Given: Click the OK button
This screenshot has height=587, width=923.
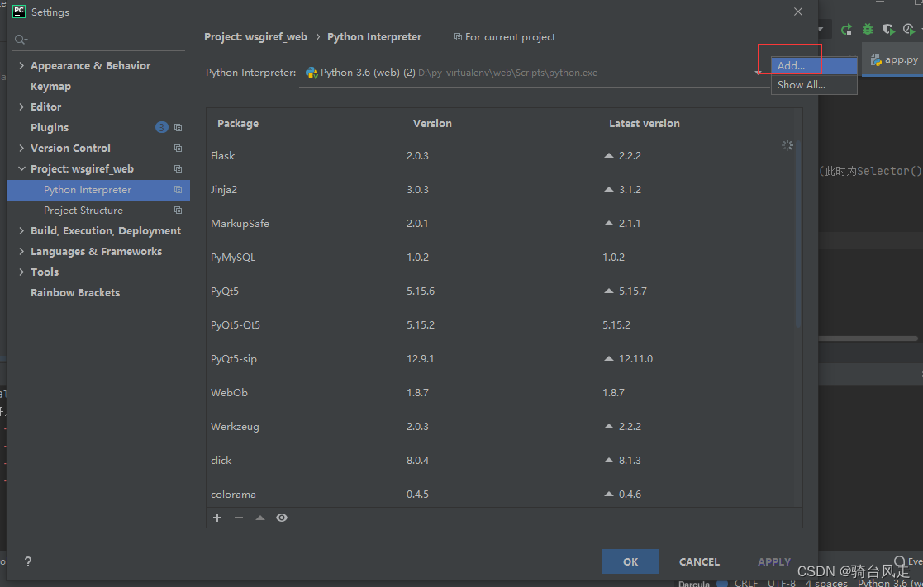Looking at the screenshot, I should [630, 561].
